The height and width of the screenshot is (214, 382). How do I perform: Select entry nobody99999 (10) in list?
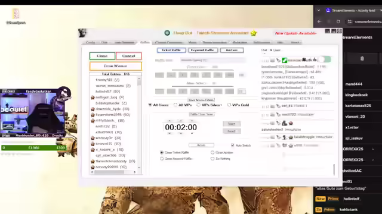(111, 167)
